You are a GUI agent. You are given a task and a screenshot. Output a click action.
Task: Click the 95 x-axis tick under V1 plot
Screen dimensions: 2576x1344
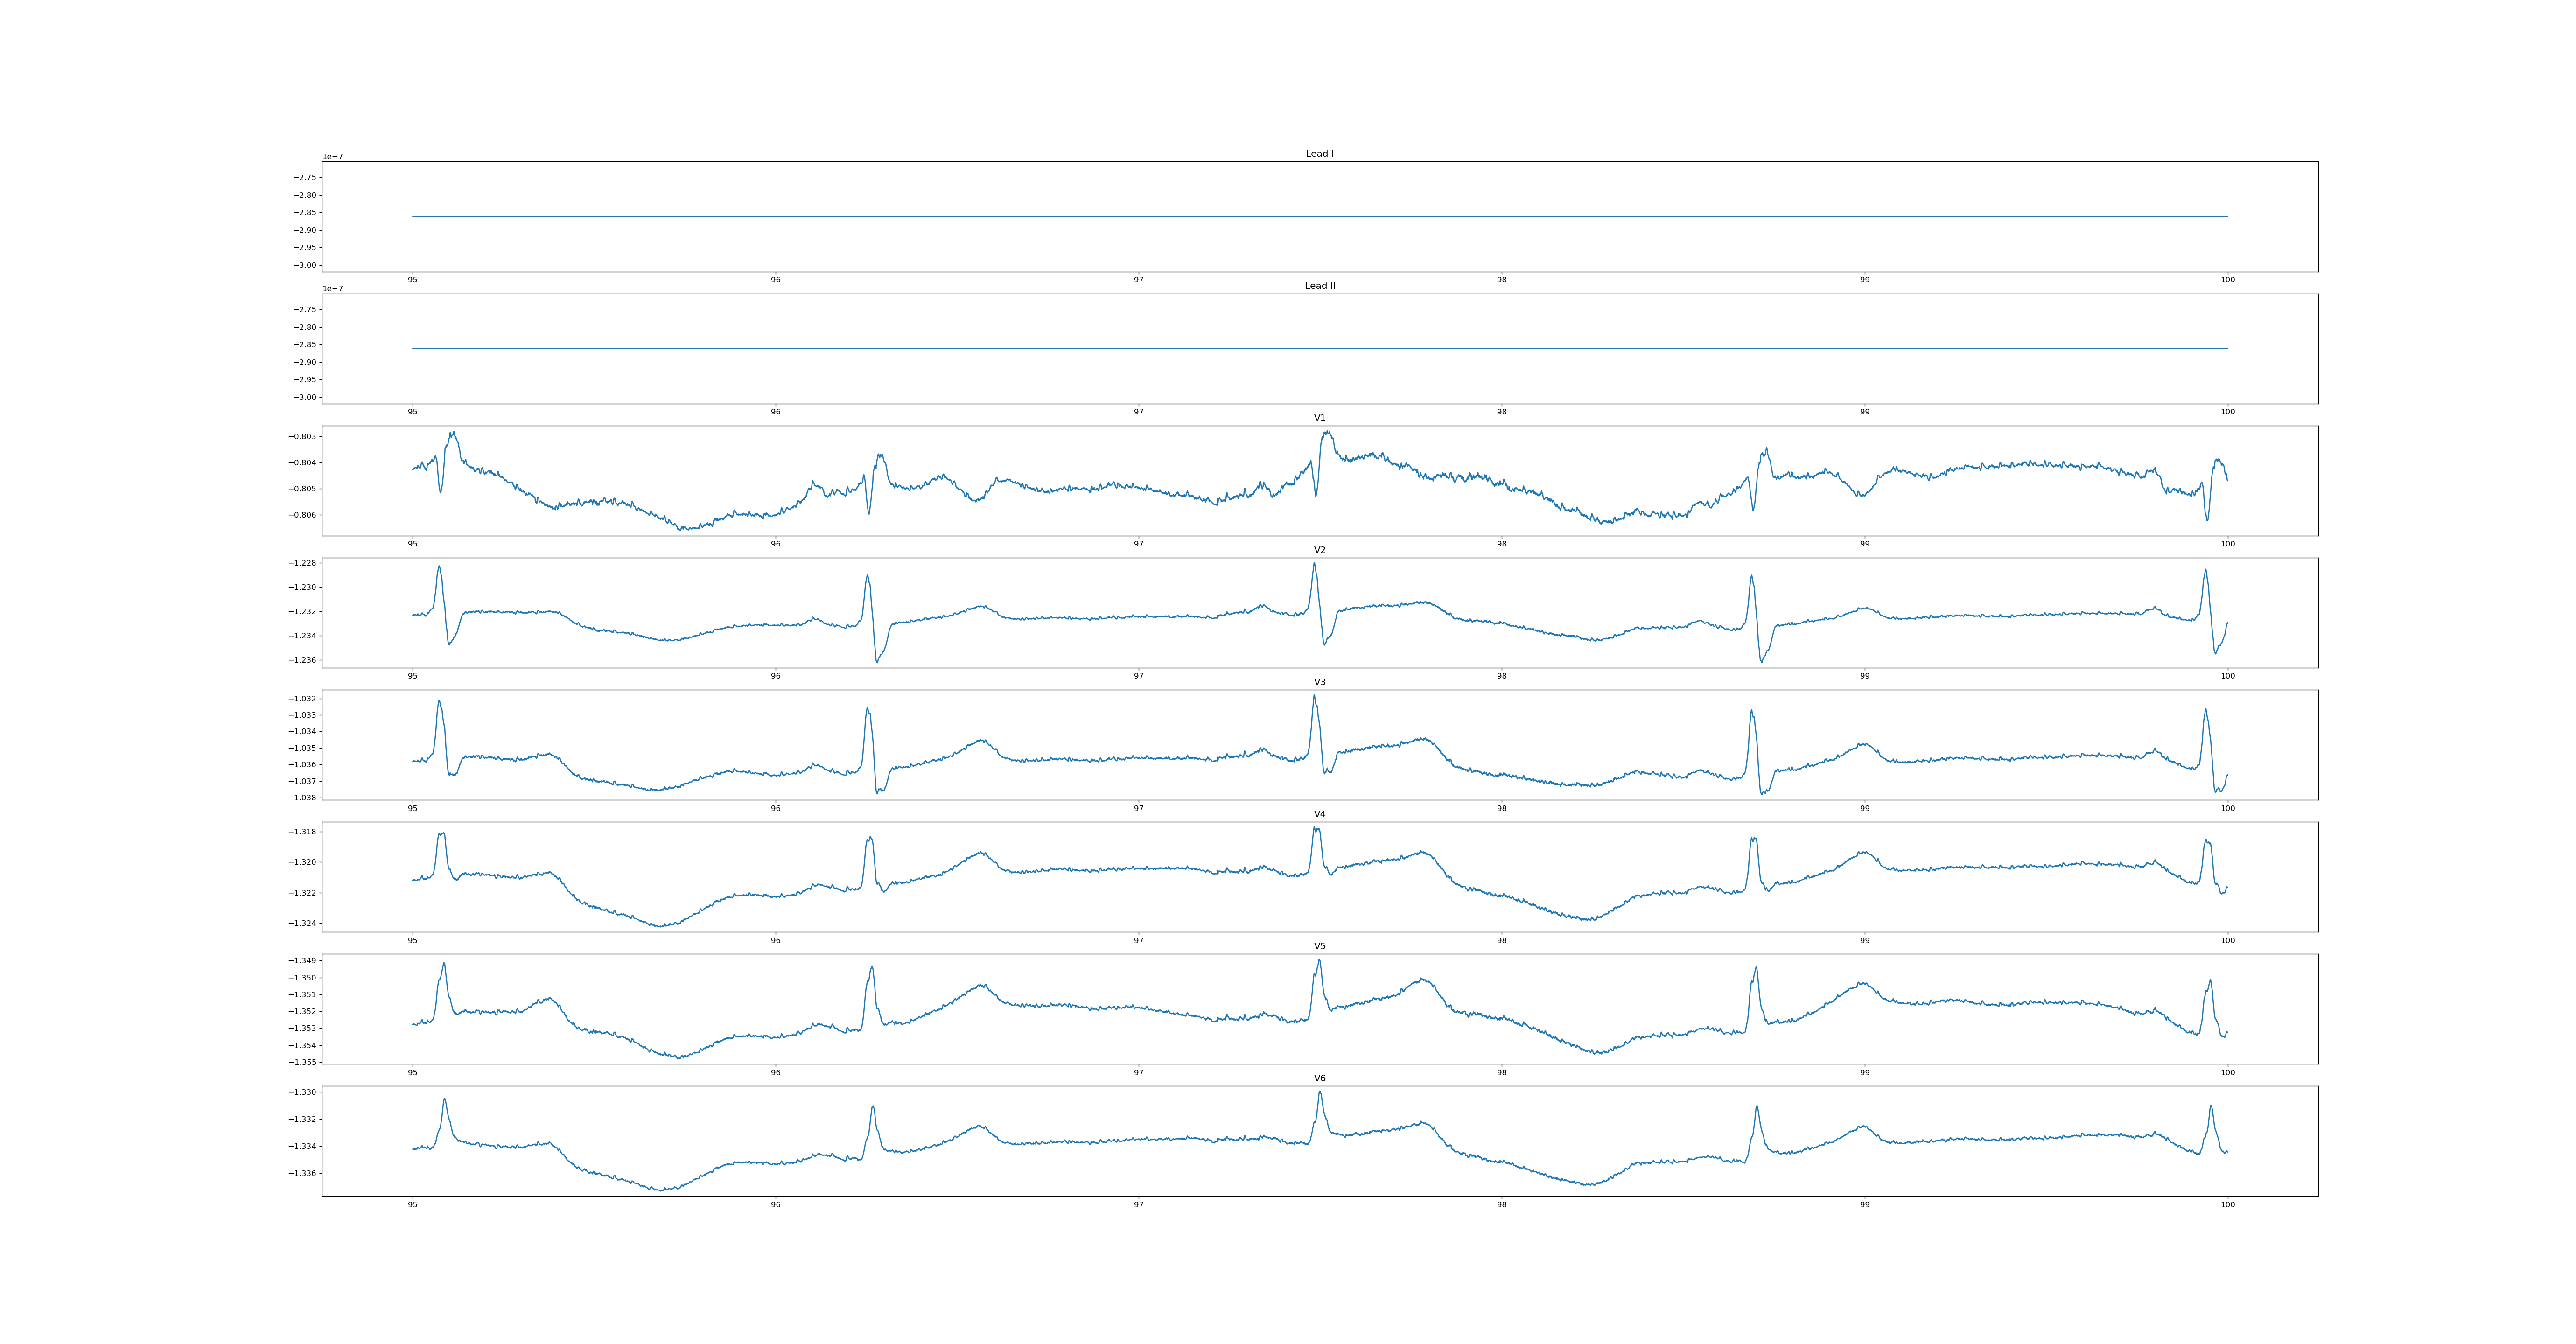pos(412,544)
